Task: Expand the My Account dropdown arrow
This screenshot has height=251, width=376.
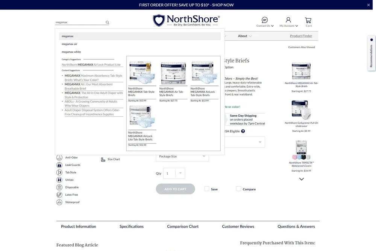Action: (x=297, y=26)
